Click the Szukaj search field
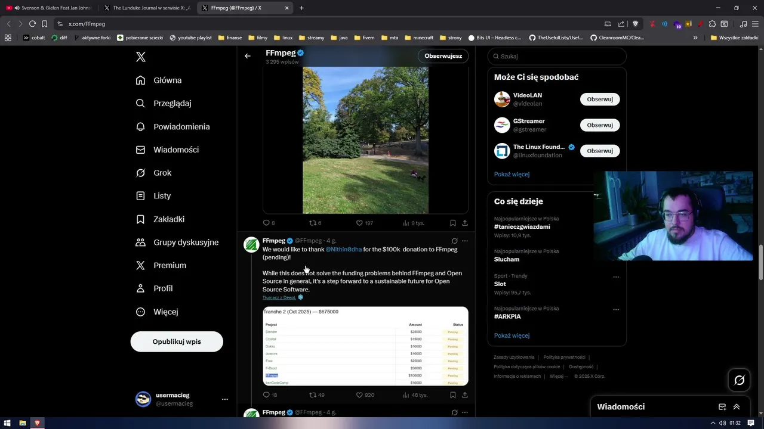The image size is (764, 429). (x=557, y=56)
